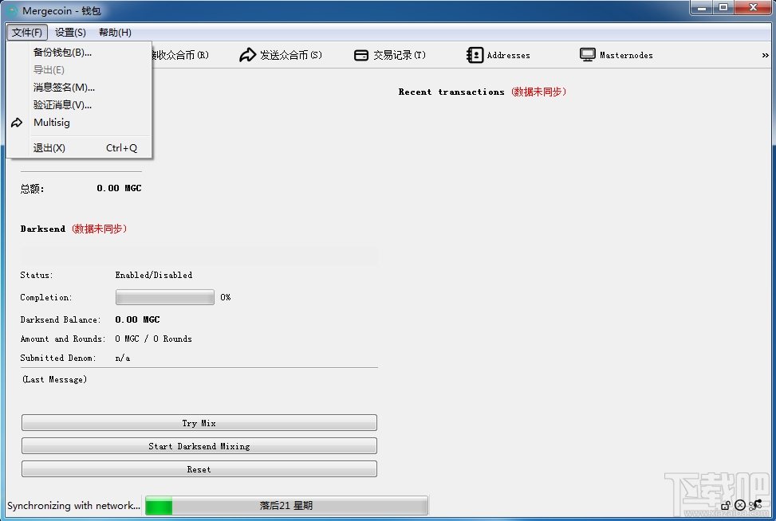Choose 备份钱包(B)... from File menu

[x=79, y=53]
